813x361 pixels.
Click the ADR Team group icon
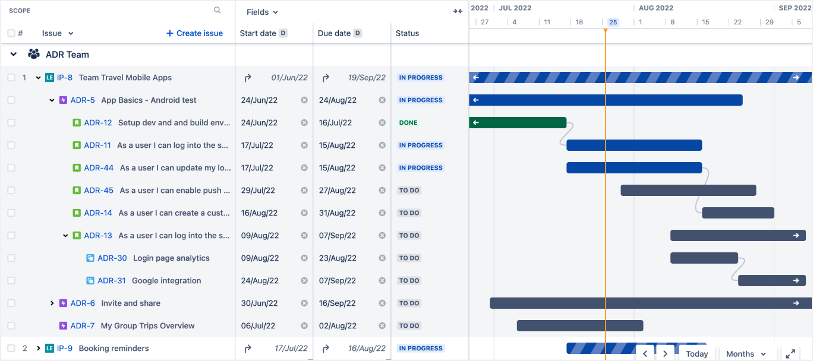pos(34,55)
